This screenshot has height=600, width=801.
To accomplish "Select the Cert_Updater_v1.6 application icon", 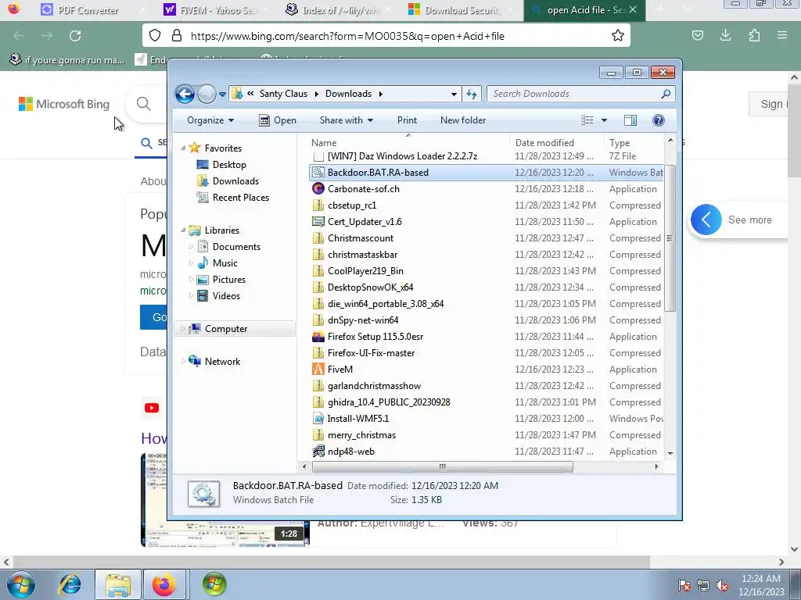I will [318, 222].
